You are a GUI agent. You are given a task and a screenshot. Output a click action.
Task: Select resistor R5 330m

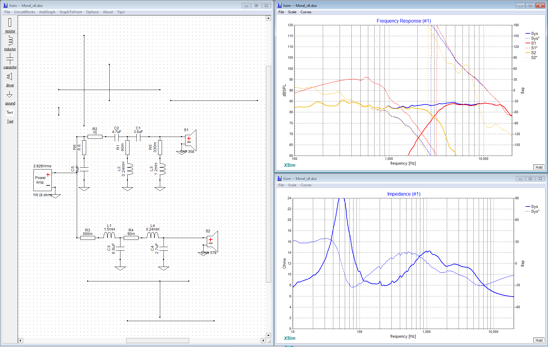[160, 147]
